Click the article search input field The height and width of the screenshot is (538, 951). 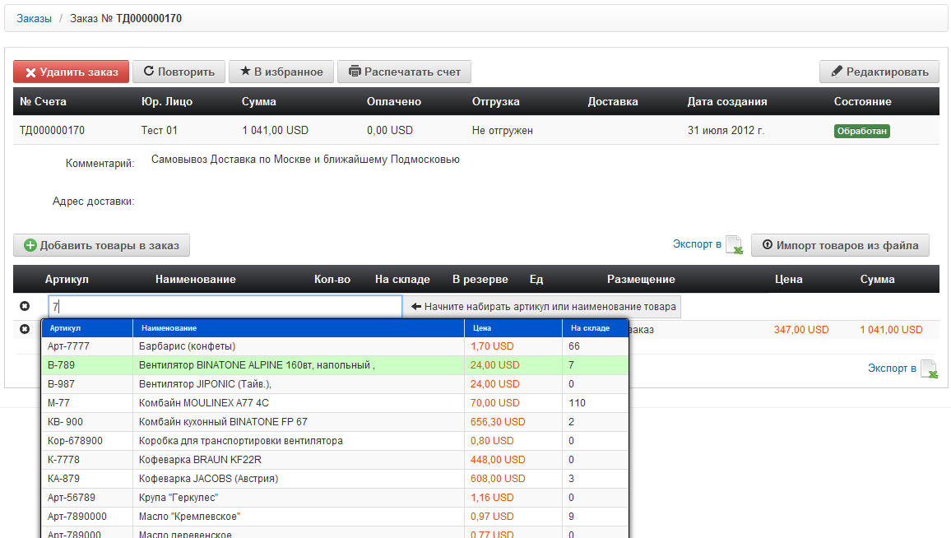[x=225, y=307]
